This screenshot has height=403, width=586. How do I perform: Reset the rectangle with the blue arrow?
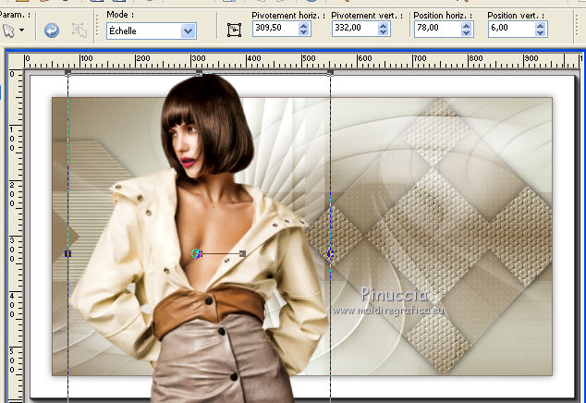click(52, 31)
